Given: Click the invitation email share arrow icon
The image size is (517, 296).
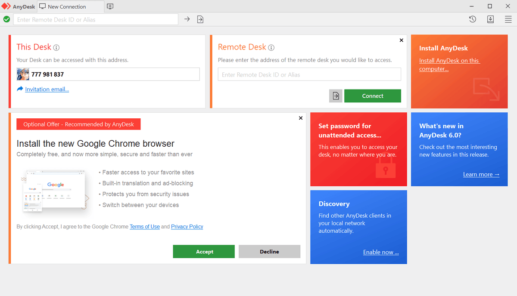Looking at the screenshot, I should (20, 89).
